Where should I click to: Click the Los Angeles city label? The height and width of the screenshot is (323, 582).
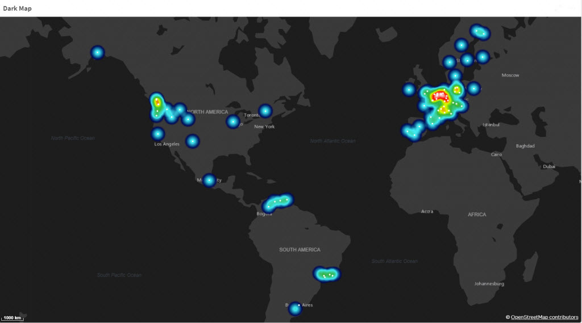[x=167, y=144]
